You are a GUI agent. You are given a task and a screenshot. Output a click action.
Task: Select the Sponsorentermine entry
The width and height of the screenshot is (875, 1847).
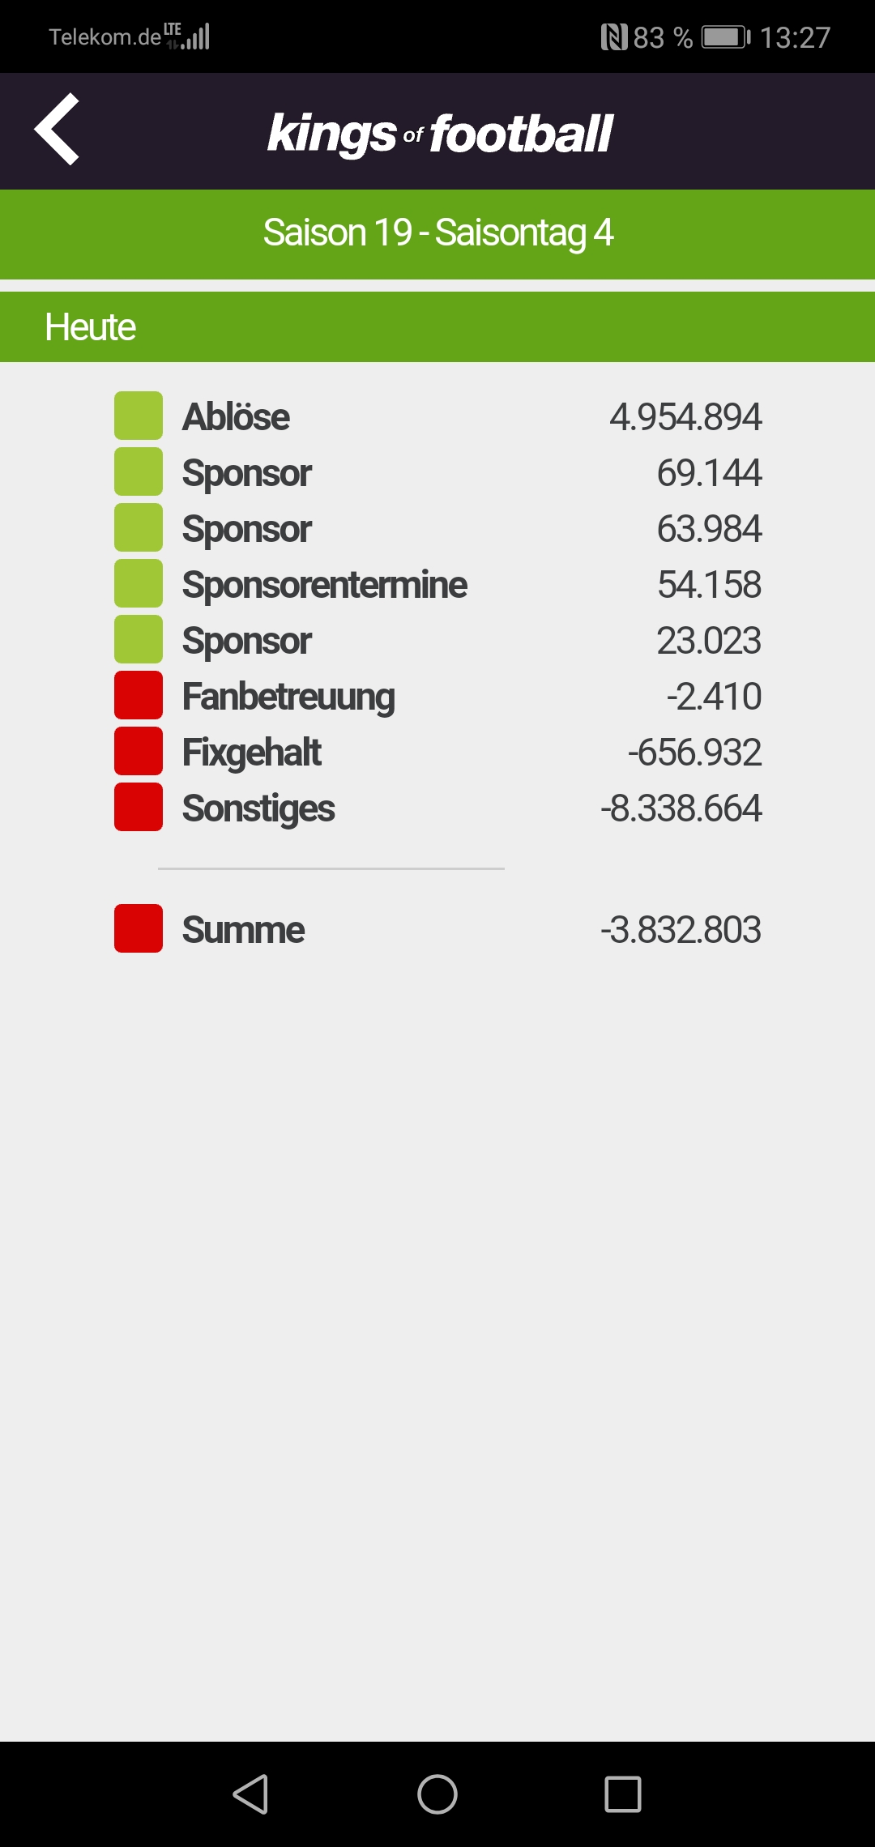tap(437, 584)
